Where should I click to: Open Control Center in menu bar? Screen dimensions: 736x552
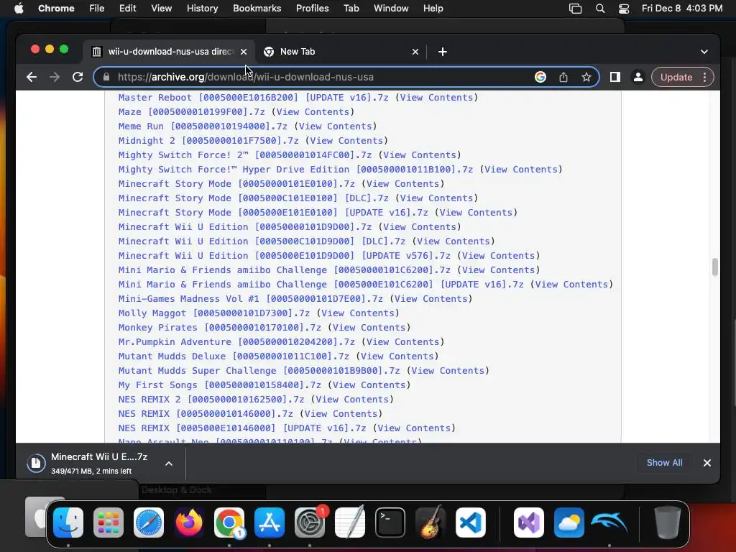point(624,9)
